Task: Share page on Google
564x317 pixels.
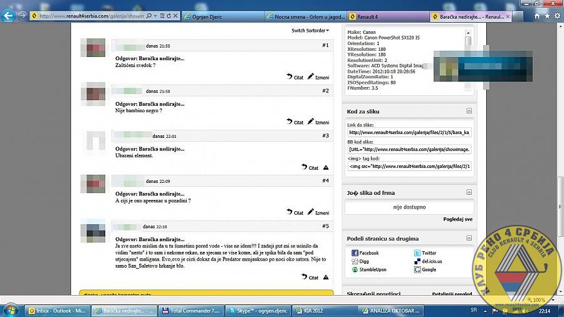Action: (425, 269)
